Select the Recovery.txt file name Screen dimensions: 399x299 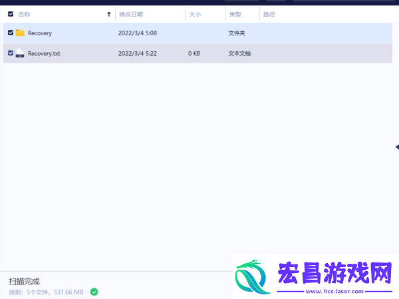(44, 53)
